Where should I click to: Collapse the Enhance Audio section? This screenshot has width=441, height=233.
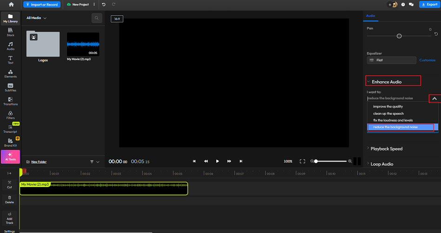tap(384, 82)
